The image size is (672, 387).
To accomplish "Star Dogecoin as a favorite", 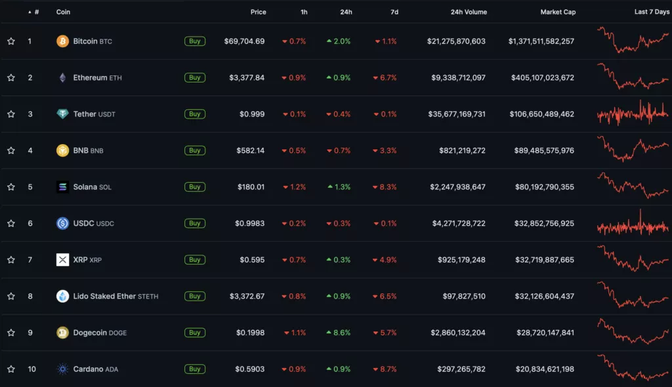I will tap(11, 332).
